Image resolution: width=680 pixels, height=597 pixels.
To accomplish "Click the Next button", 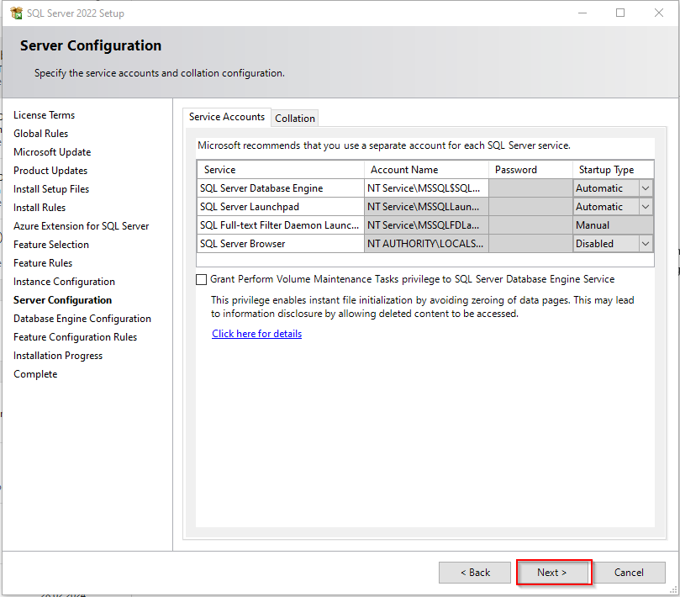I will [553, 573].
